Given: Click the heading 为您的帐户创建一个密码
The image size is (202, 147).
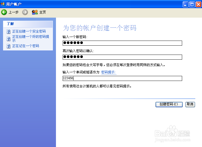Looking at the screenshot, I should click(100, 28).
